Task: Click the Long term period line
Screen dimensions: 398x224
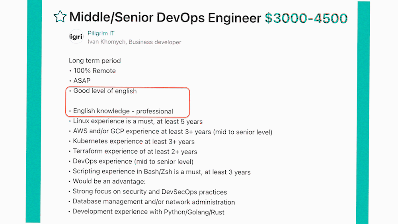Action: [x=95, y=60]
